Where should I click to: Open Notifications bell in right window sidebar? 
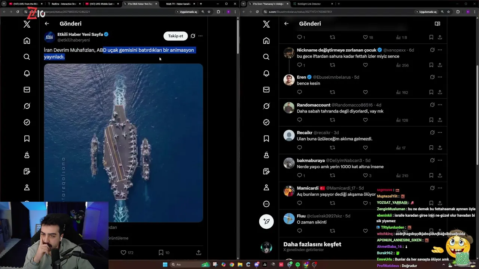tap(266, 73)
